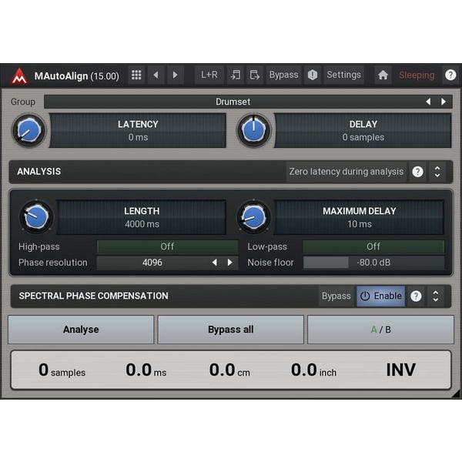The width and height of the screenshot is (462, 462).
Task: Click the 0.0 cm readout
Action: 229,370
